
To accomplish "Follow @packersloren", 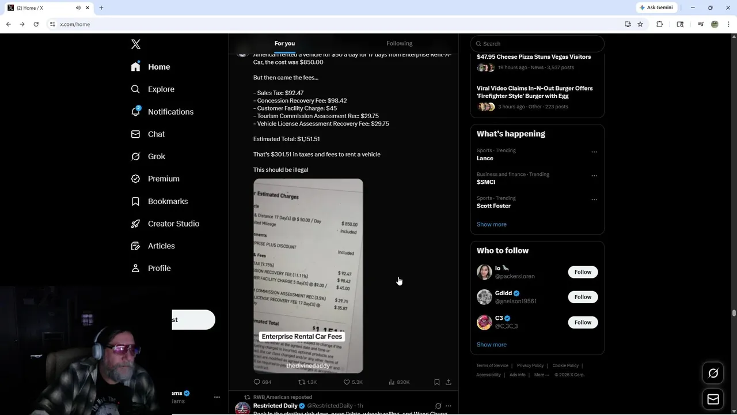I will (583, 272).
